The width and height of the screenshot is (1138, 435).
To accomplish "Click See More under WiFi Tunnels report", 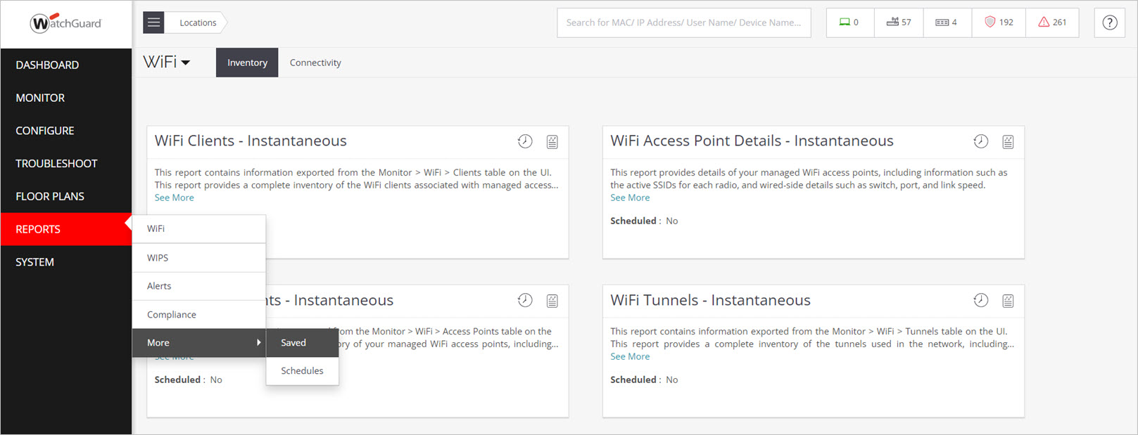I will pos(630,357).
